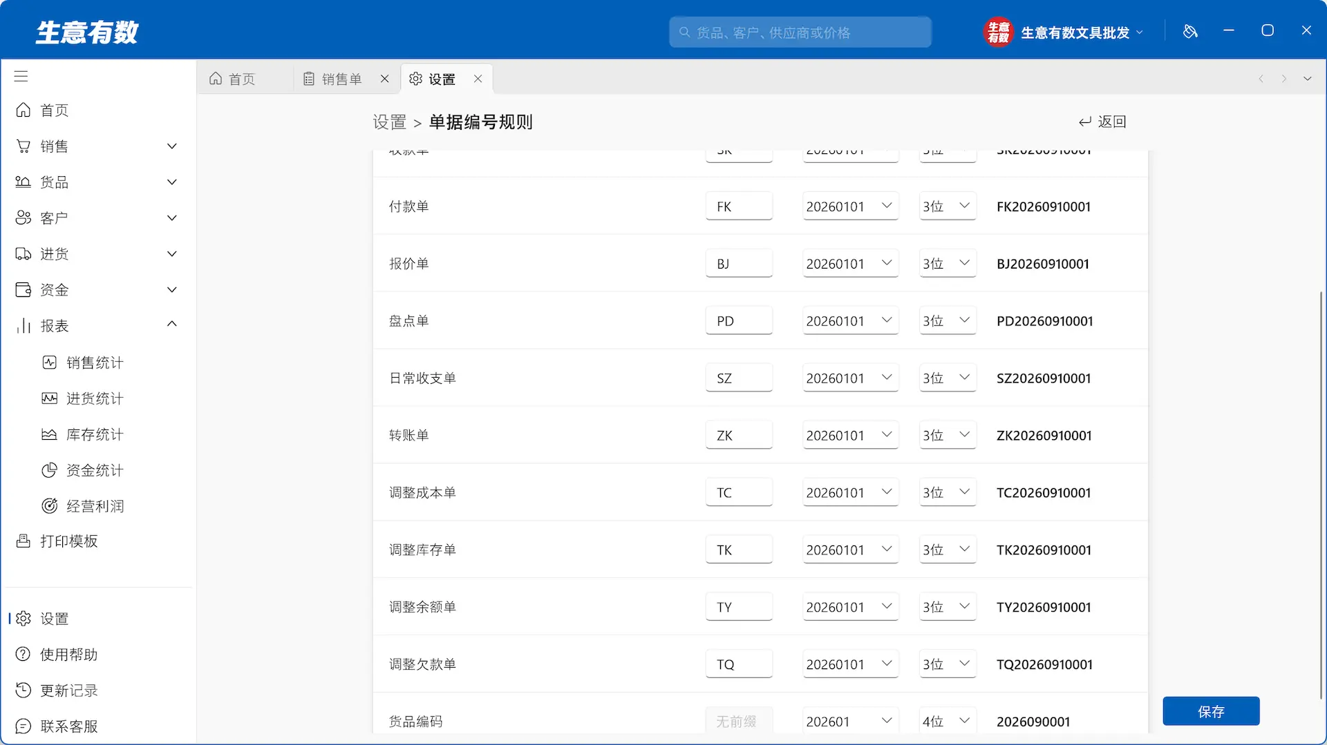Open the digits dropdown for 日常收支单
1327x745 pixels.
tap(948, 378)
